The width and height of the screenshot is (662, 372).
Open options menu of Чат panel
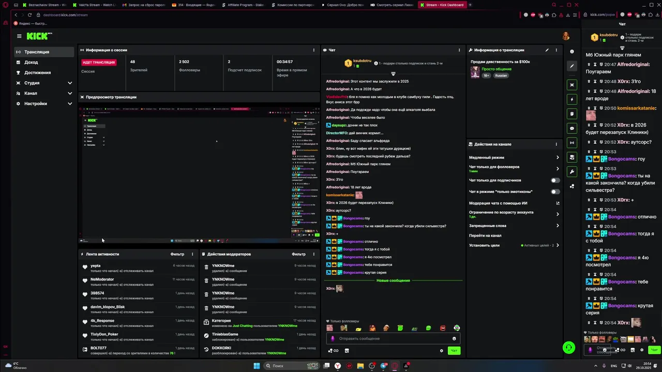(459, 50)
